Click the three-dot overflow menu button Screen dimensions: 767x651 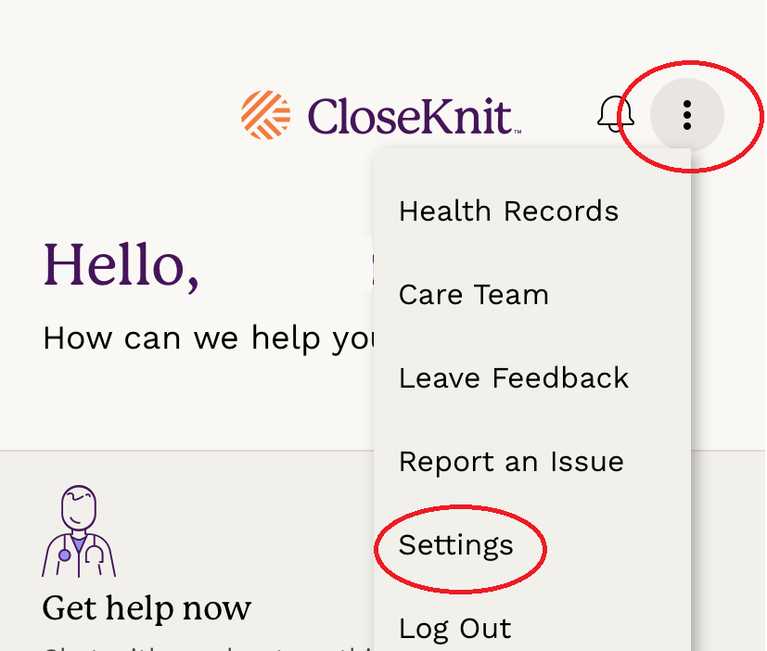687,115
